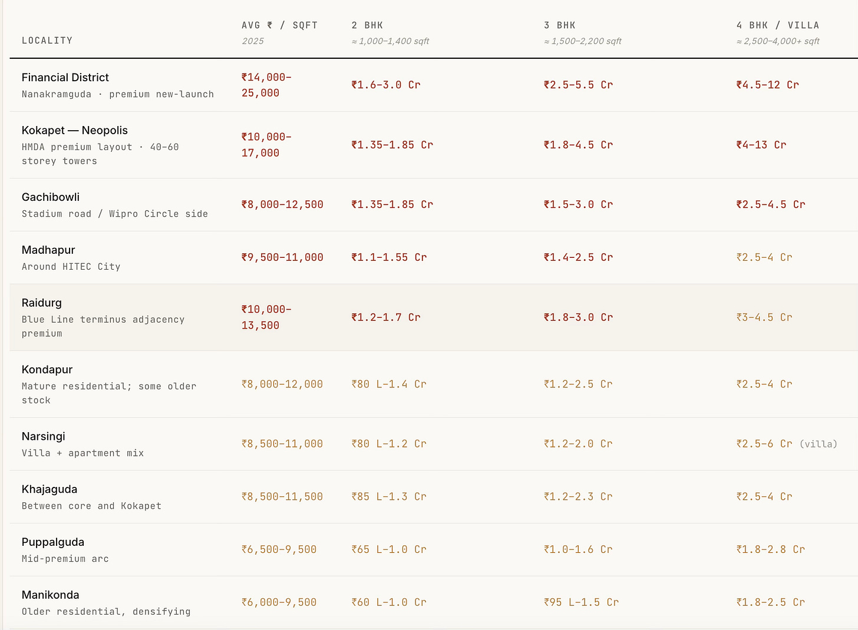This screenshot has height=630, width=858.
Task: Click Raidurg average price ₹10,000-13,500
Action: click(x=266, y=317)
